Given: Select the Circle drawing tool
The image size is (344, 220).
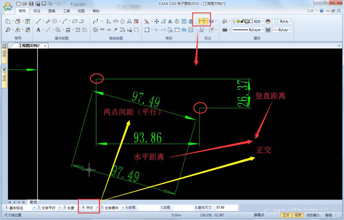Looking at the screenshot, I should tap(55, 21).
